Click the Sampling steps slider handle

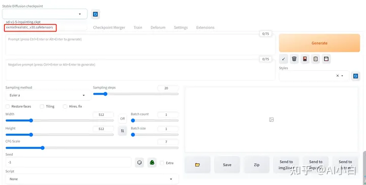point(105,94)
